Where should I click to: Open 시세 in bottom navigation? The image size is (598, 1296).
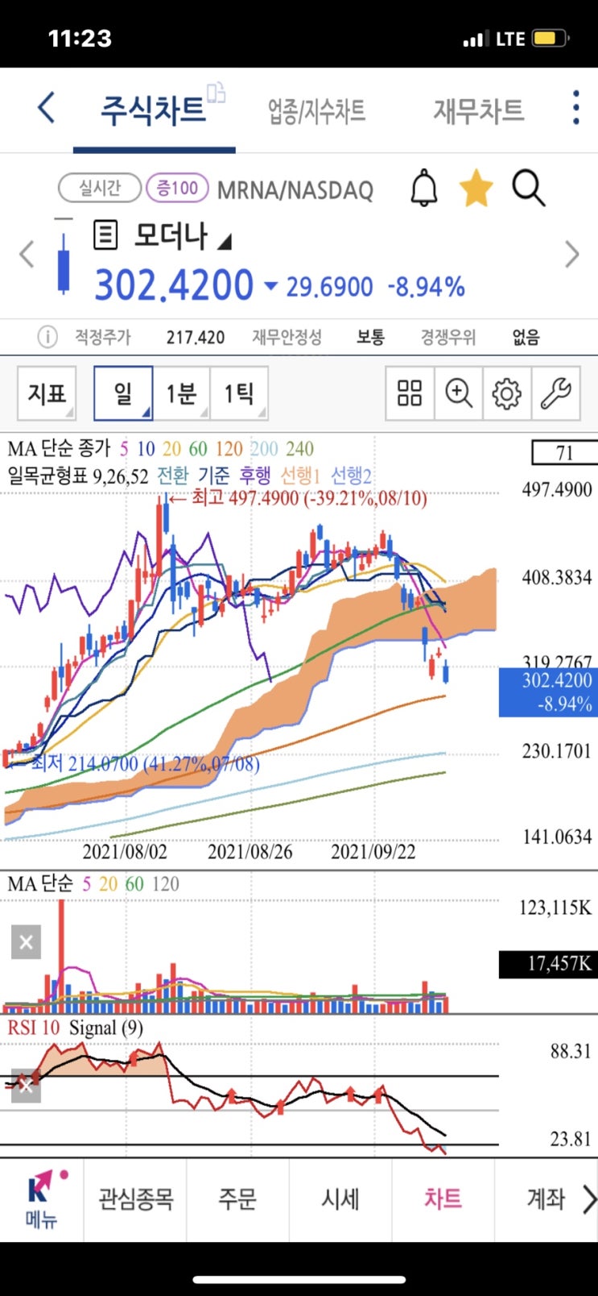pyautogui.click(x=340, y=1199)
